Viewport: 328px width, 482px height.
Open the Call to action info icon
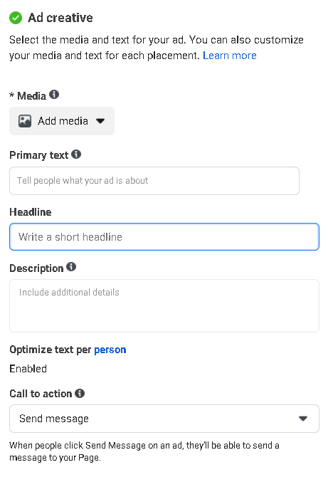point(80,393)
